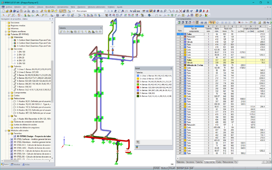Collapse the Tes tree node

click(x=9, y=116)
